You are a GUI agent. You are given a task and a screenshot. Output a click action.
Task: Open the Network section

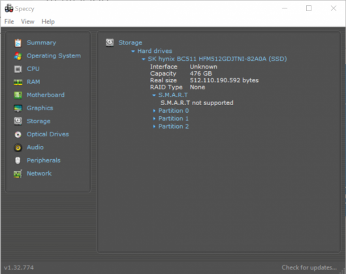click(x=39, y=174)
